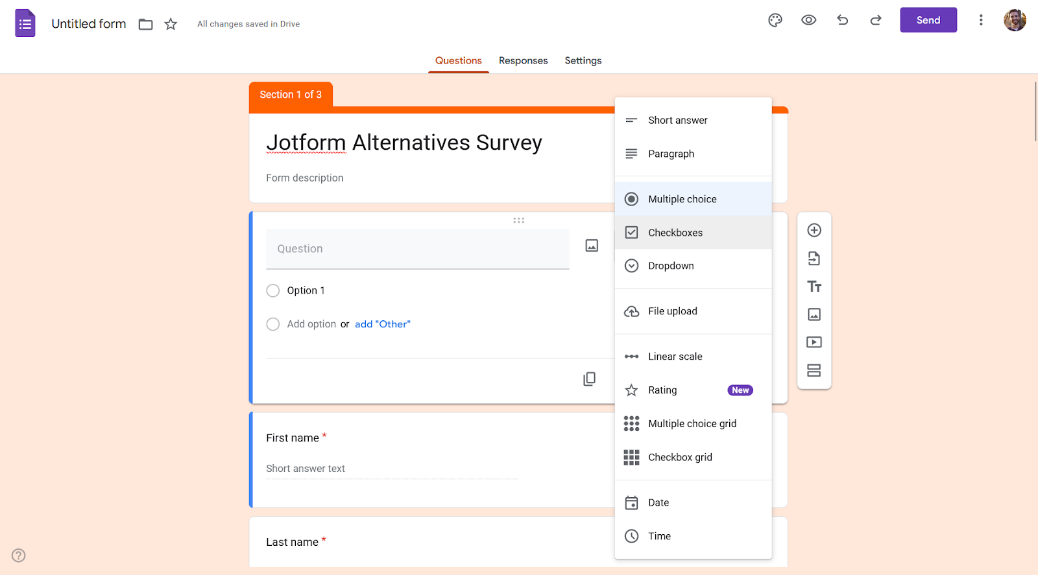Viewport: 1038px width, 575px height.
Task: Add title and description from sidebar
Action: point(814,287)
